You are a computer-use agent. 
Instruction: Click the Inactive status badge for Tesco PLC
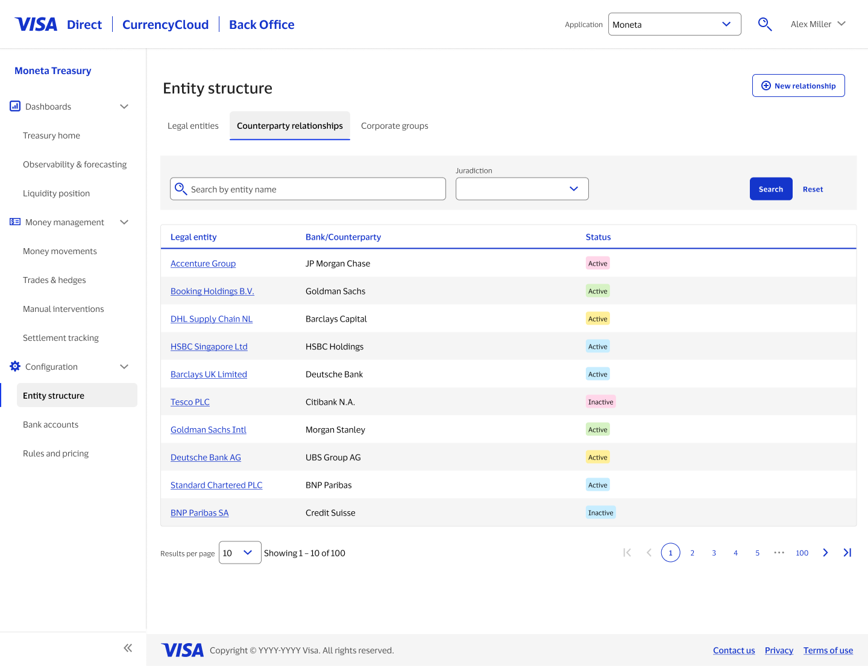[601, 402]
